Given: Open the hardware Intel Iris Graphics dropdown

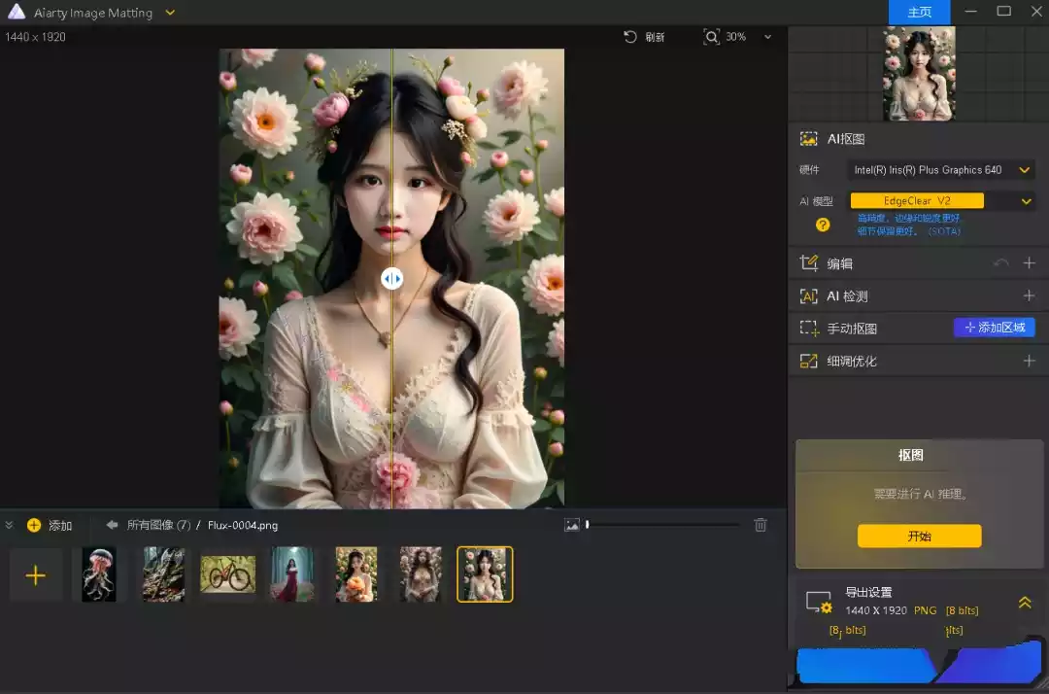Looking at the screenshot, I should coord(939,170).
